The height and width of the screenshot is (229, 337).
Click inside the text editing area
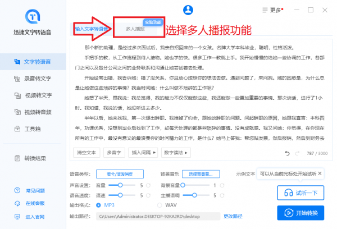coord(201,93)
